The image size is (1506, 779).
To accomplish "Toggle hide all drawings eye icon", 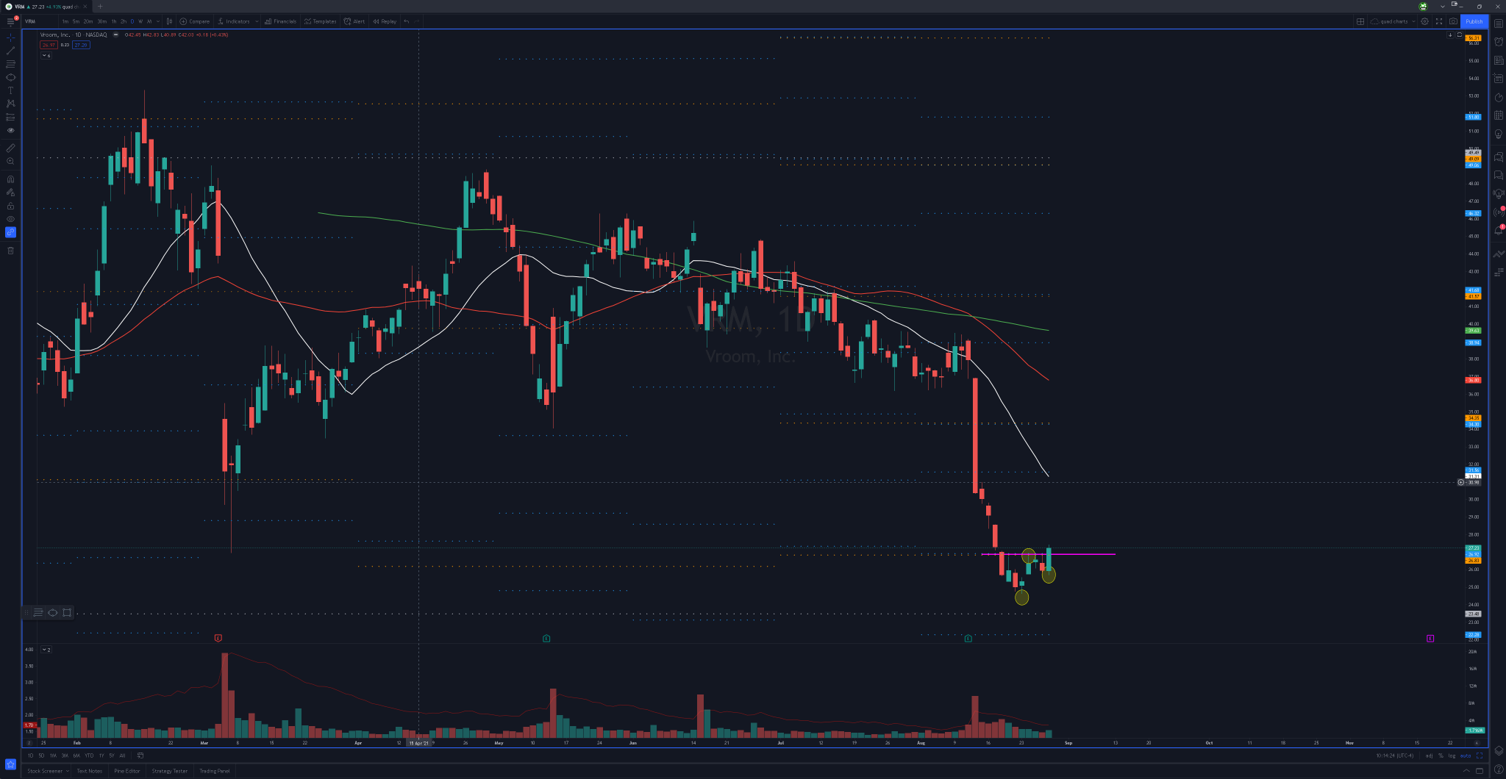I will [10, 219].
